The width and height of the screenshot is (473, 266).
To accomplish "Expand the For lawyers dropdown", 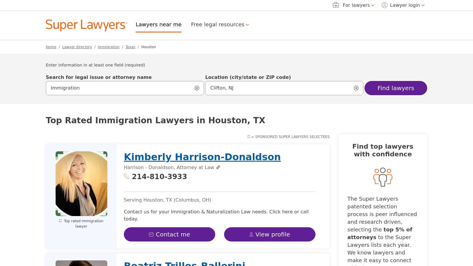I will pos(356,5).
